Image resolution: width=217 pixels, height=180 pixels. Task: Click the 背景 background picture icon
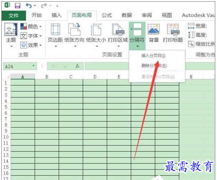coord(154,30)
